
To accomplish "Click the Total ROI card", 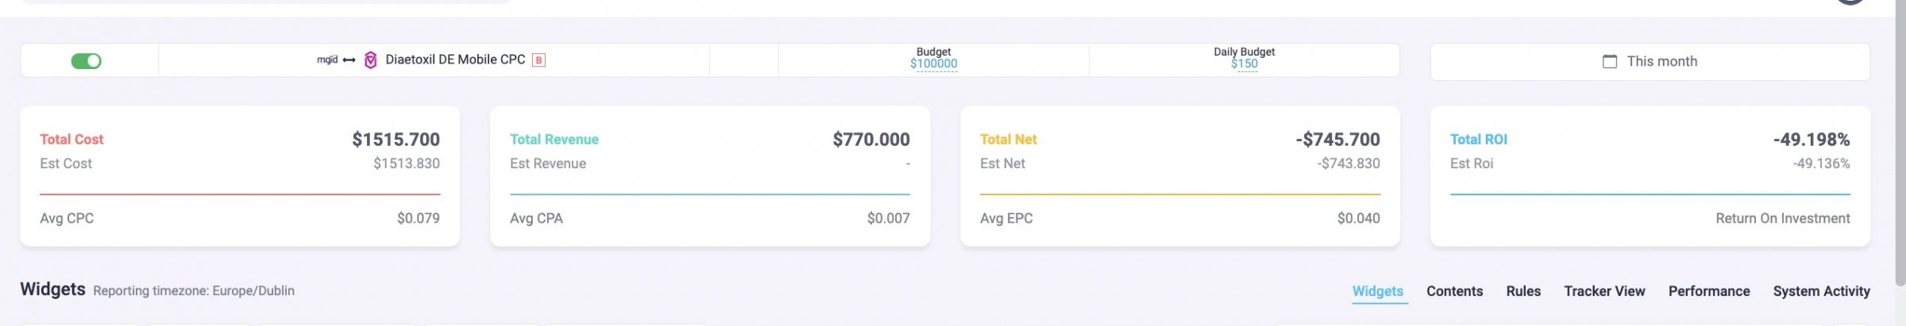I will click(1650, 176).
